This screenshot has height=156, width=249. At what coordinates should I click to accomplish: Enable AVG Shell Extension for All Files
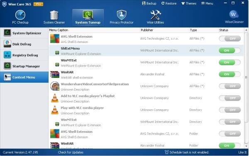(229, 38)
